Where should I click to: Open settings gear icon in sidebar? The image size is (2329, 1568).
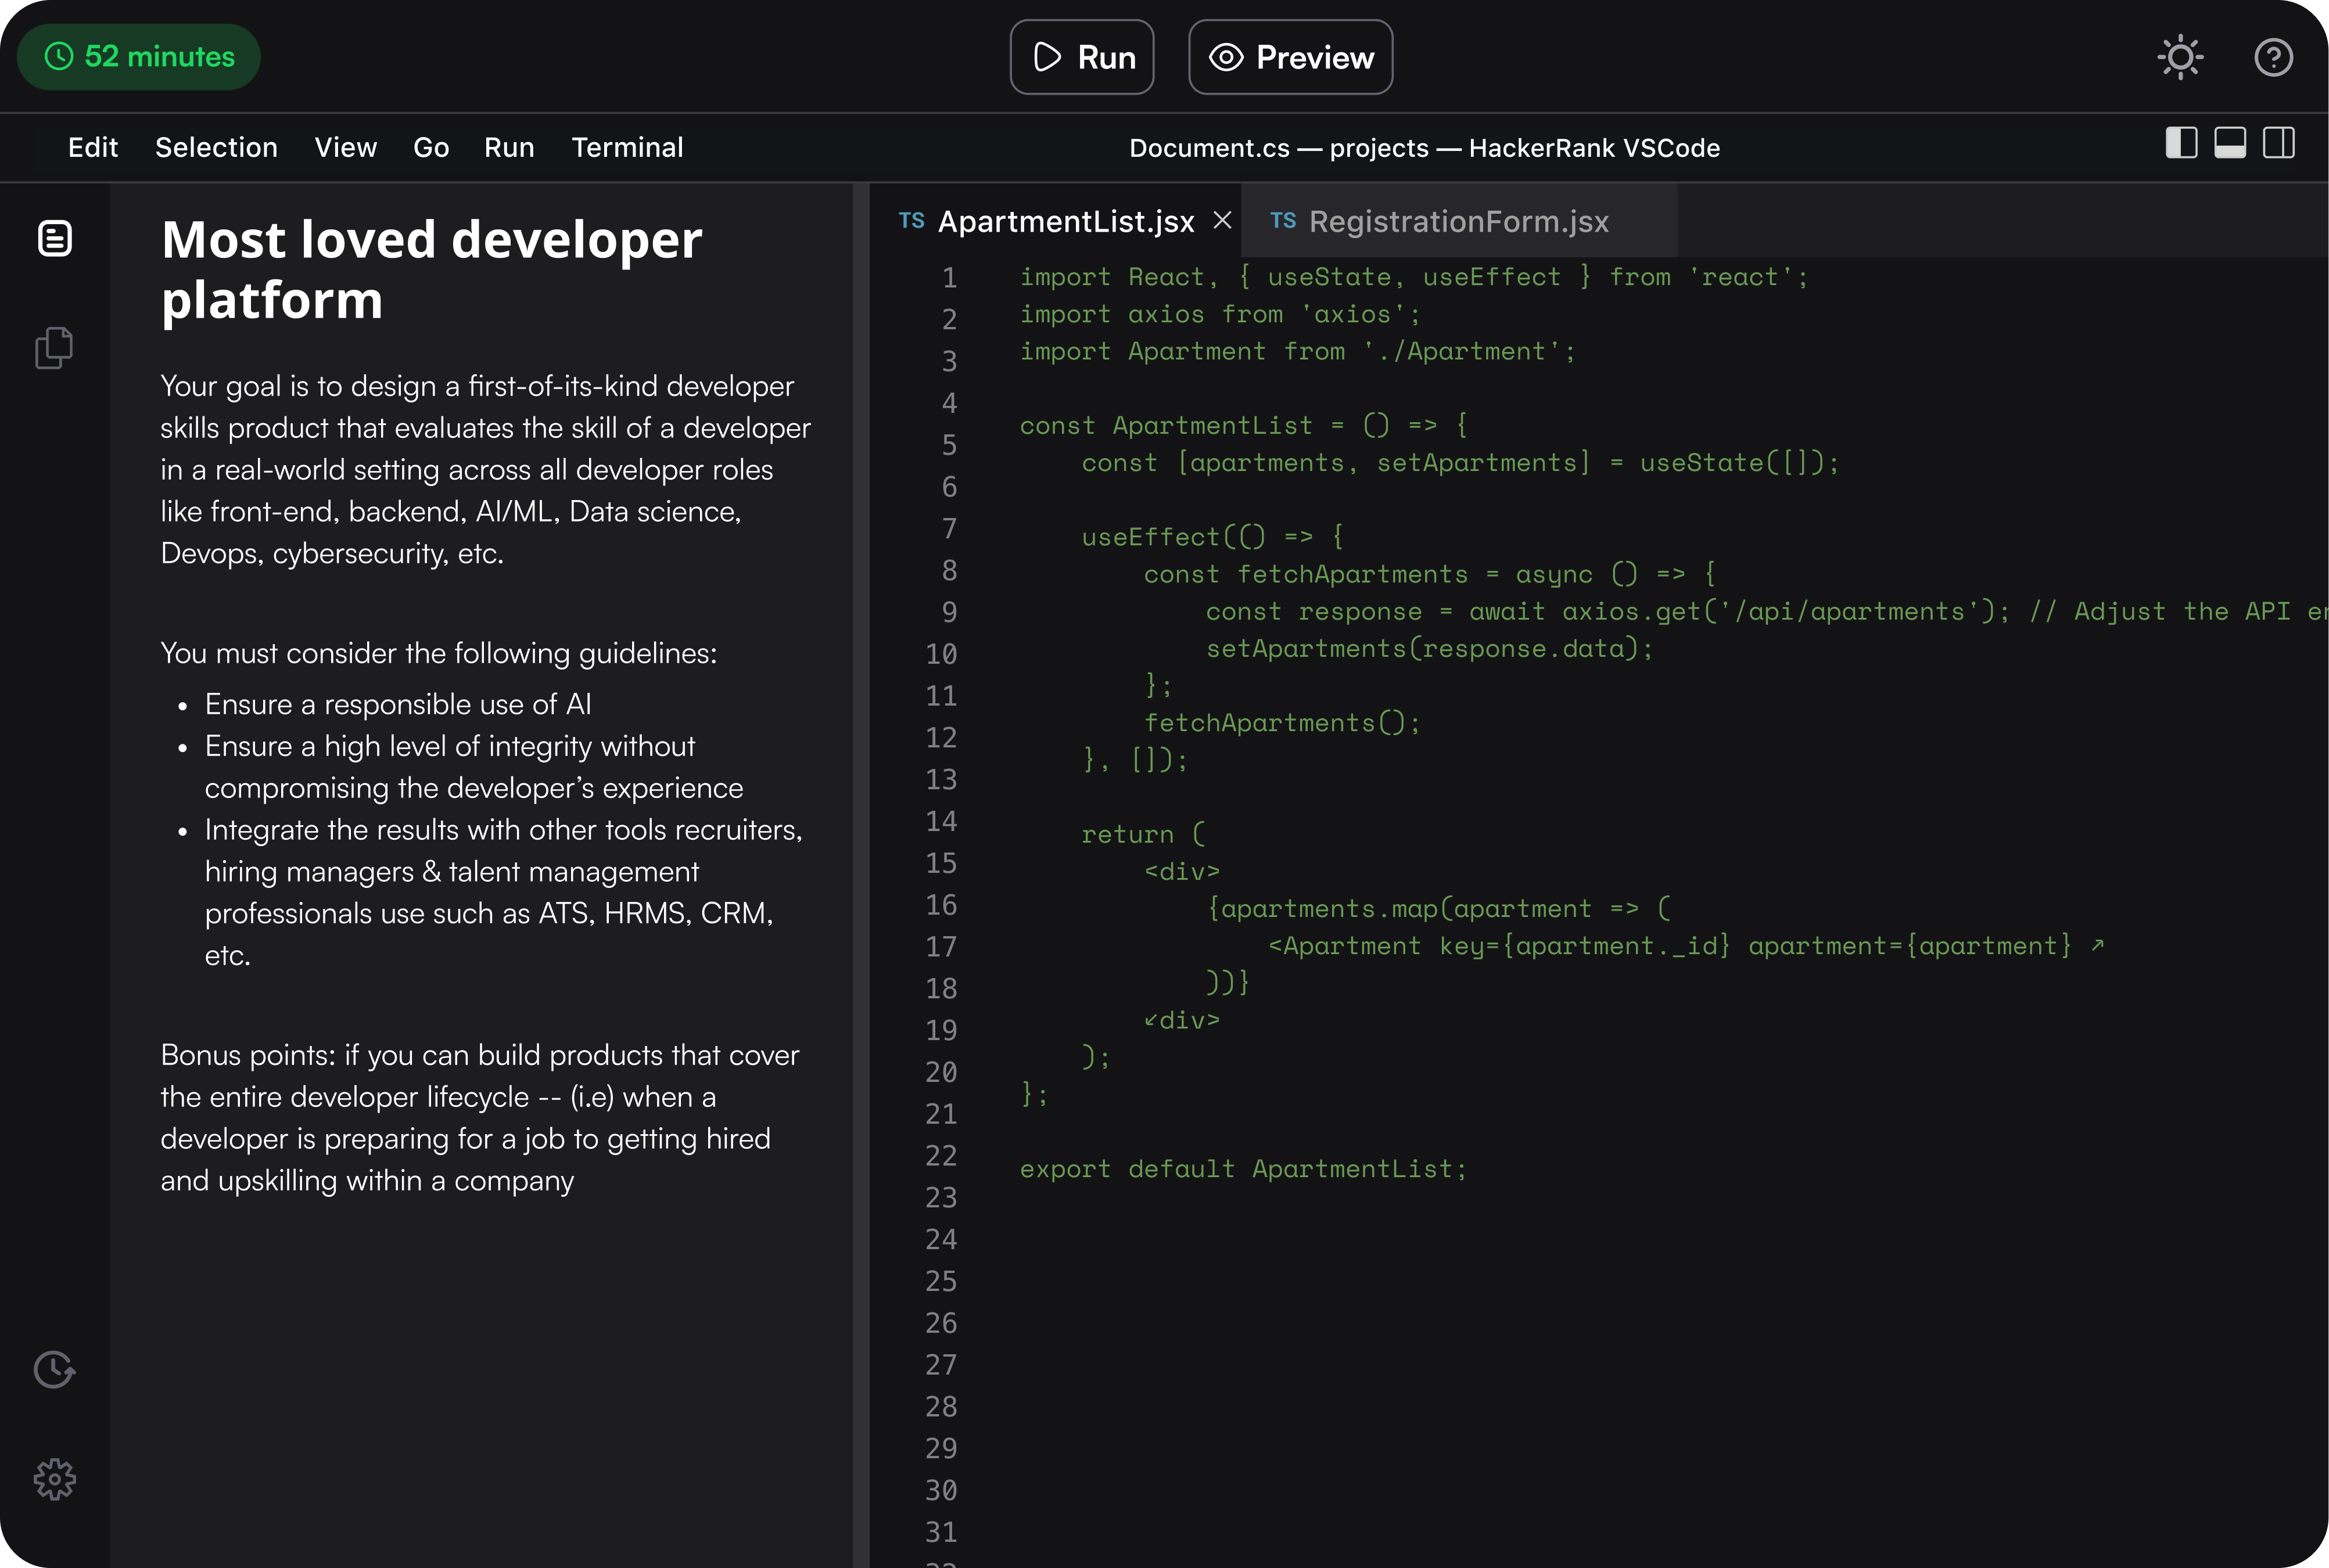click(x=55, y=1479)
